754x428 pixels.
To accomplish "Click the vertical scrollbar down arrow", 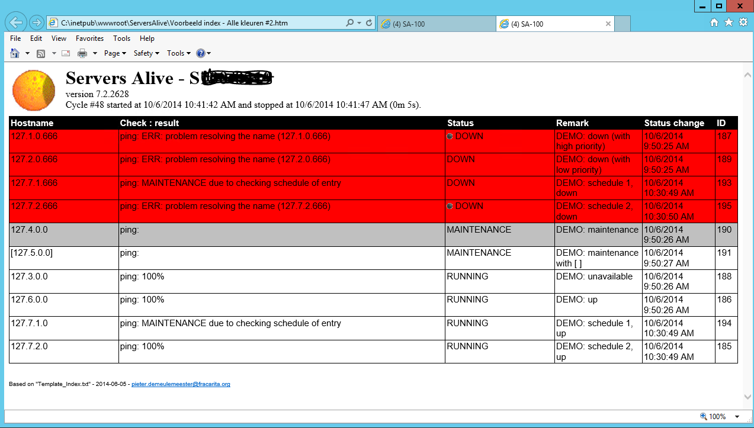I will [x=747, y=397].
